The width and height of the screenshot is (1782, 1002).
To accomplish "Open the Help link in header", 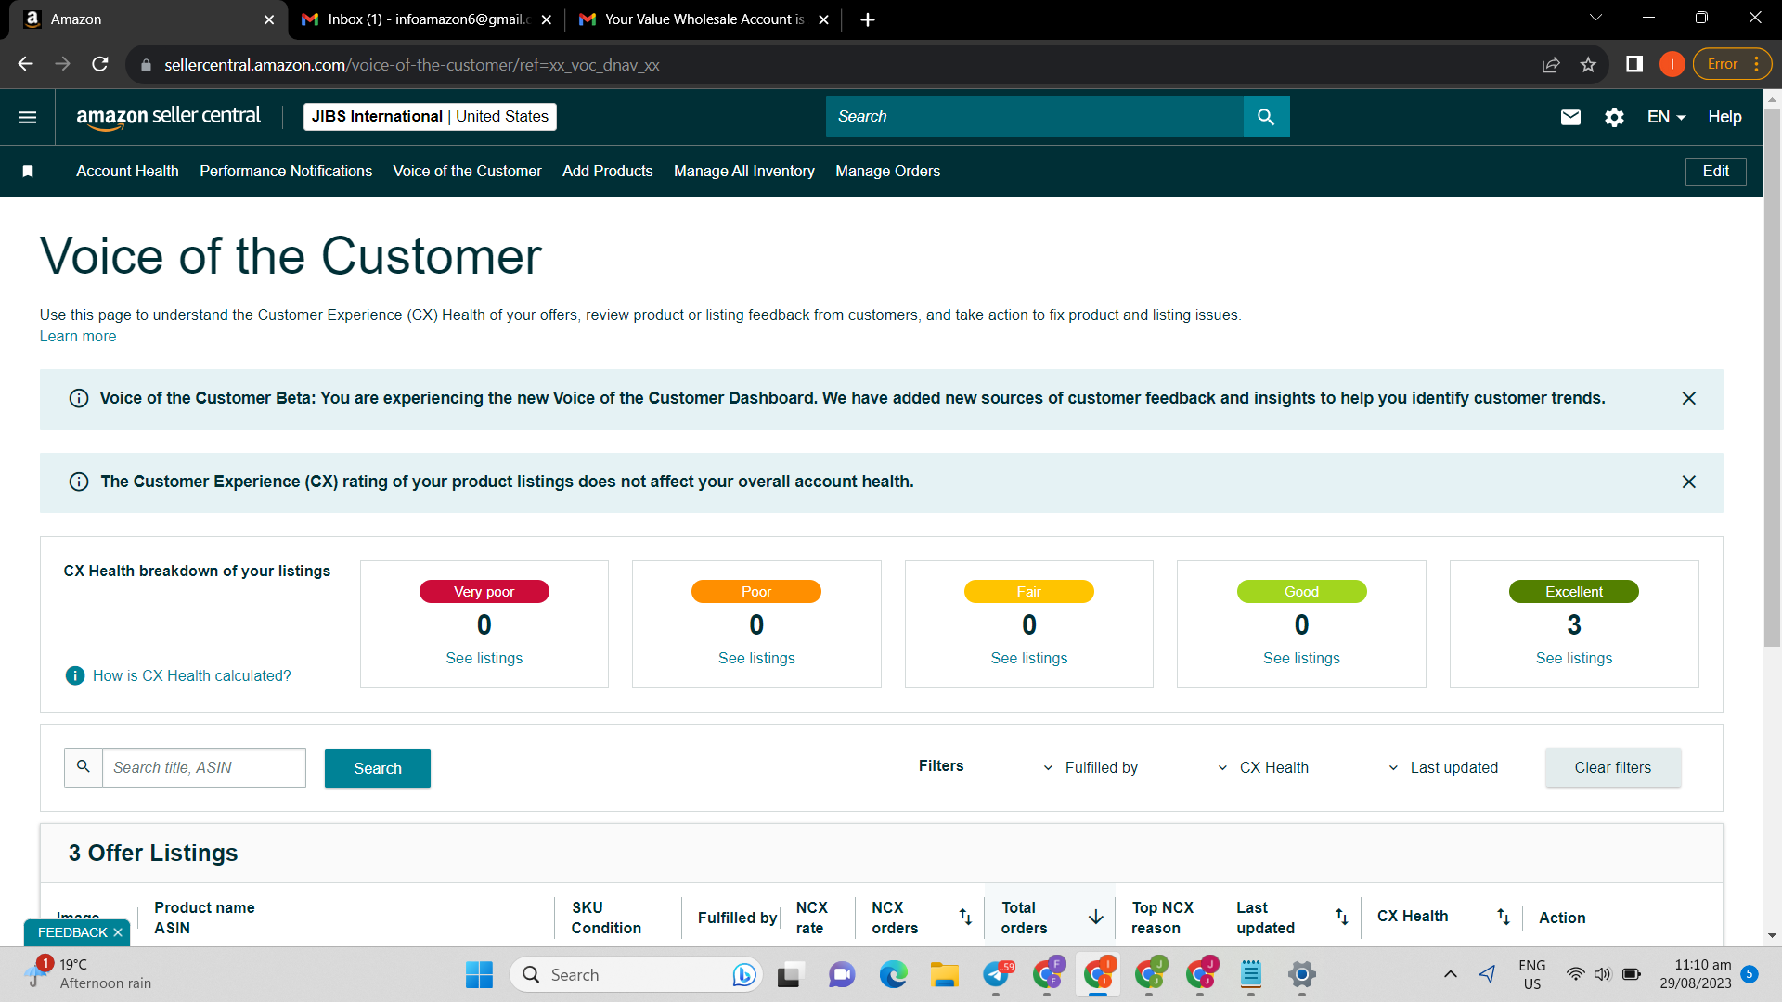I will (1724, 117).
